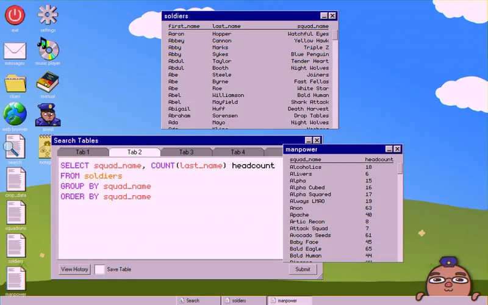
Task: Select the Baby Face row
Action: (x=342, y=242)
